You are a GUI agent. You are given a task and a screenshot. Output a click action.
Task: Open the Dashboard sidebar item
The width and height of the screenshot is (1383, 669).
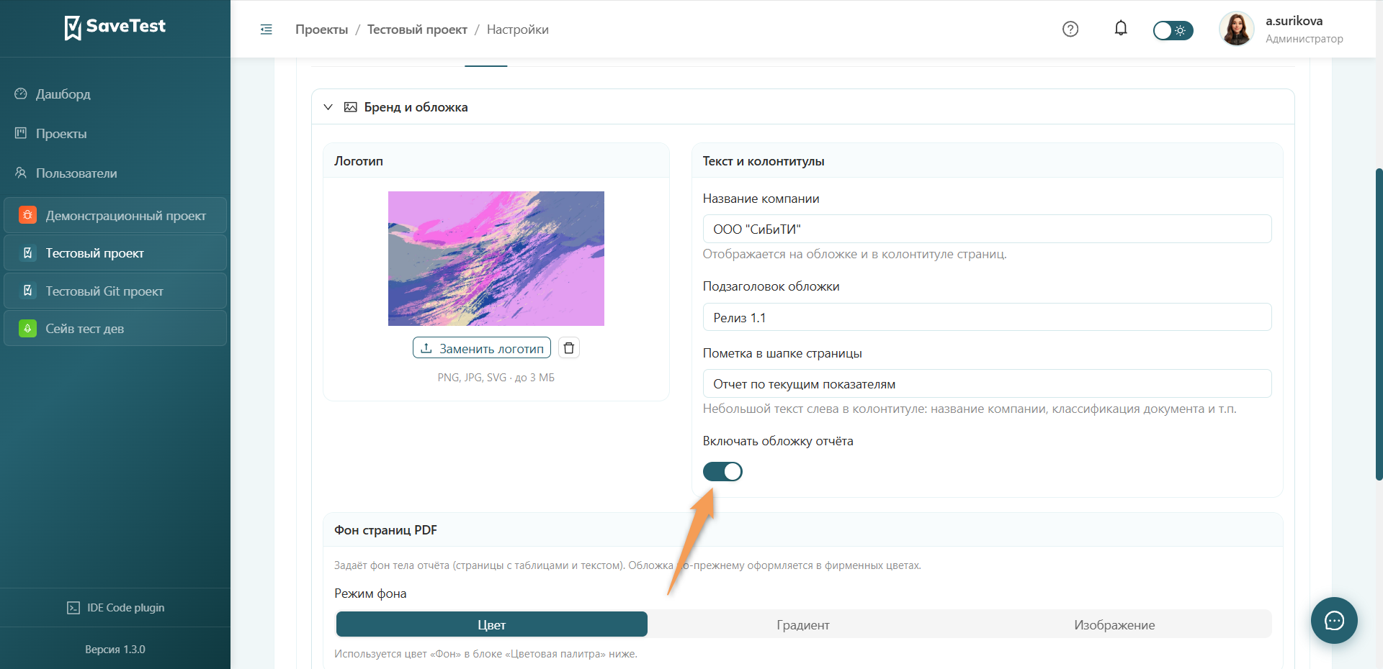(x=63, y=94)
